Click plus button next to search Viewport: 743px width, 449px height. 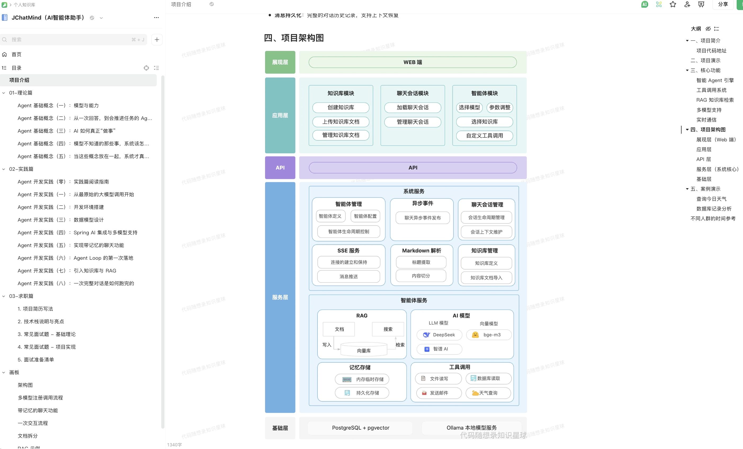pos(157,39)
